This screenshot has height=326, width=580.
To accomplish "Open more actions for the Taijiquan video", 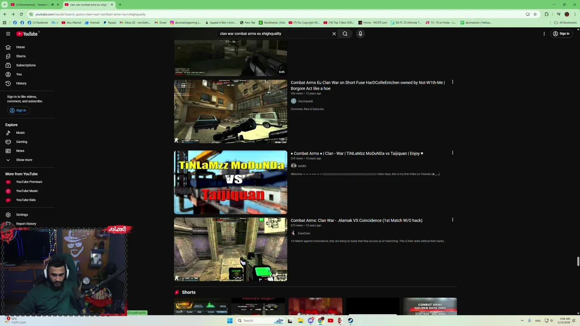I will 452,153.
